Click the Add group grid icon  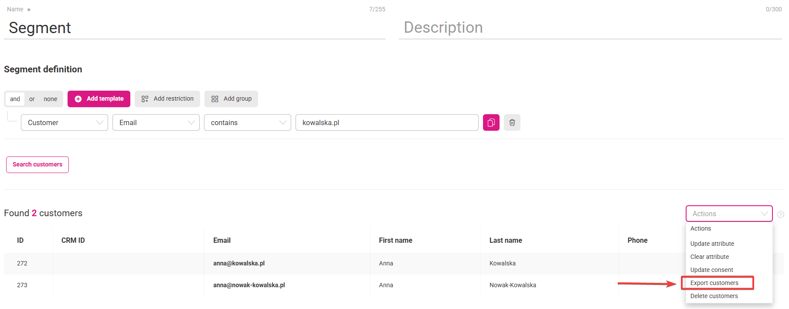[x=214, y=99]
